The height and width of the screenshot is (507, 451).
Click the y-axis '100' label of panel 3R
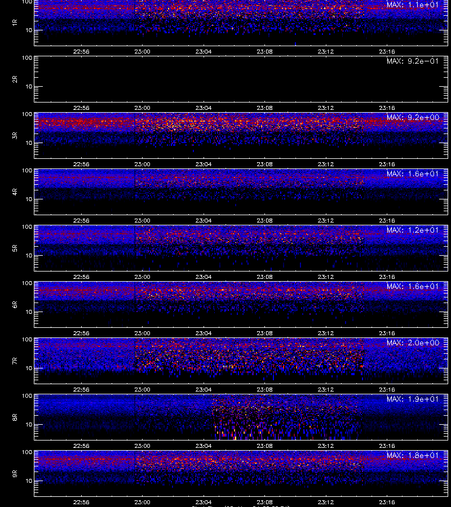[27, 114]
